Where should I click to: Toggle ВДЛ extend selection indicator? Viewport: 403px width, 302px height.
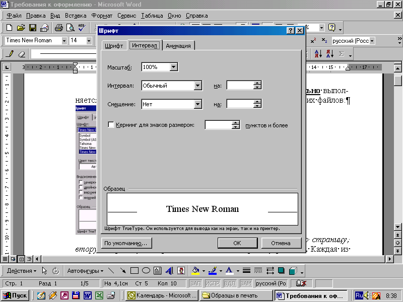point(230,283)
